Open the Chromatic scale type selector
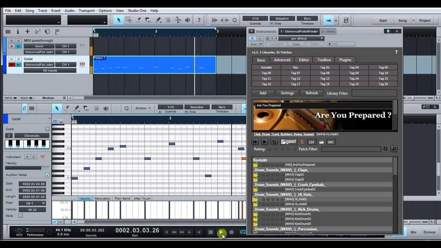 32,136
